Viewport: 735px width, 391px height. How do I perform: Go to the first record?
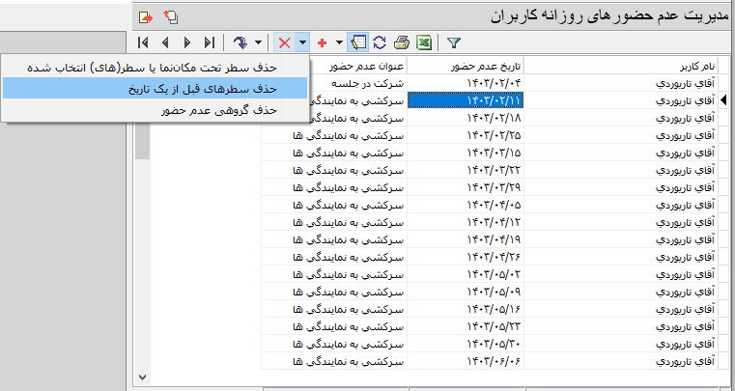click(144, 42)
